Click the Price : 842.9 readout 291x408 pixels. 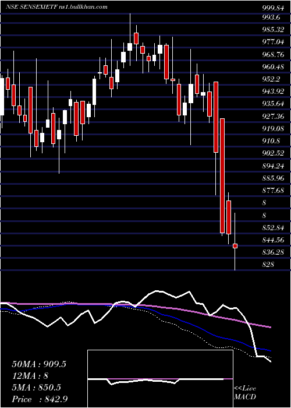(41, 399)
